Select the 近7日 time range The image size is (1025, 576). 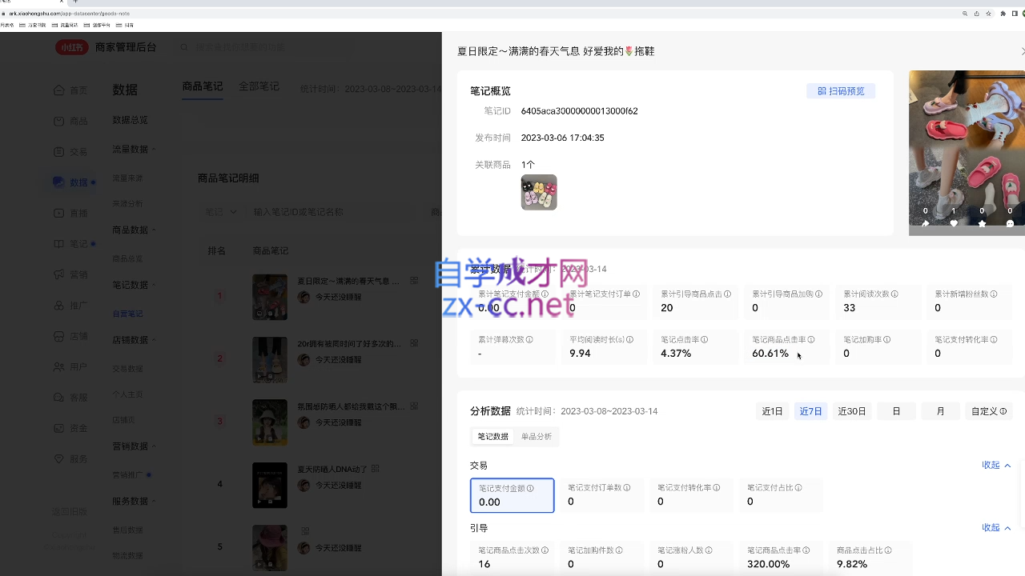click(x=811, y=411)
